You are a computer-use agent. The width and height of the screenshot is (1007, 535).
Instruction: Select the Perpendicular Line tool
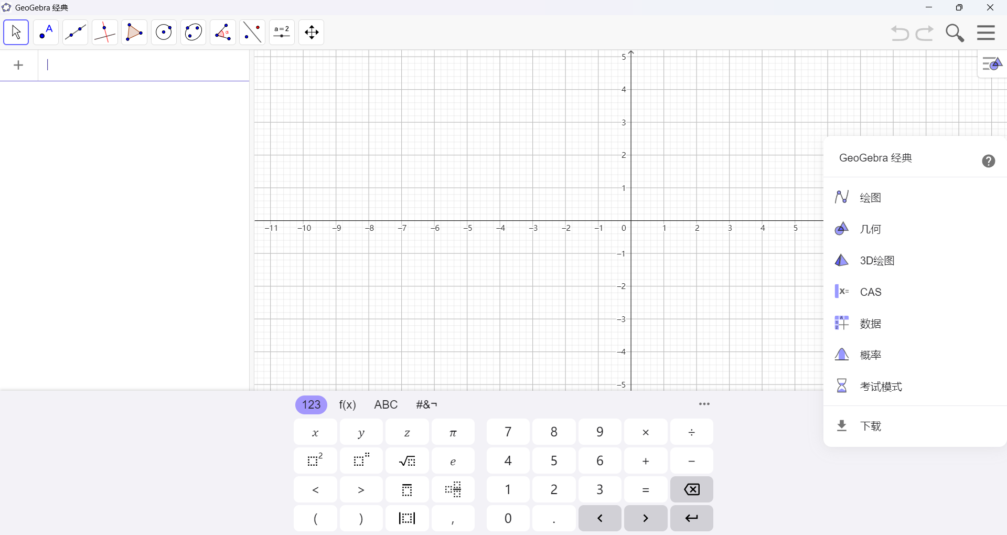(105, 33)
